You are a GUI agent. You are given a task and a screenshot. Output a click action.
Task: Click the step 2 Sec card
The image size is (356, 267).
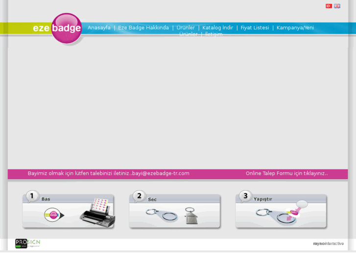coord(175,211)
